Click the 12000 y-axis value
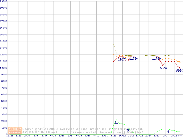 3,55
